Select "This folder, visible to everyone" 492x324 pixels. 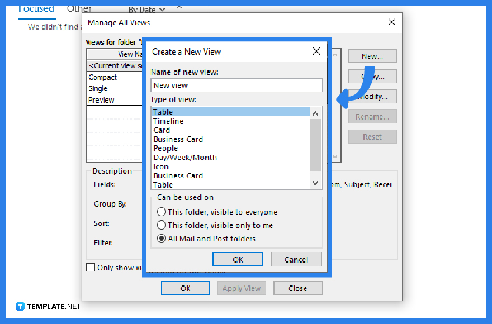click(160, 212)
